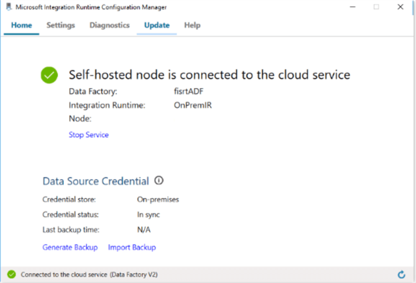Click the N/A last backup time value
416x283 pixels.
(x=144, y=230)
